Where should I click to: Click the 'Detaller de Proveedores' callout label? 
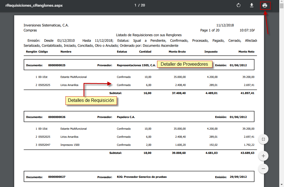tap(184, 64)
